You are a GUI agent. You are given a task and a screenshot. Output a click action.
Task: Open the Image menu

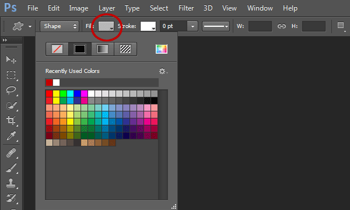[79, 8]
